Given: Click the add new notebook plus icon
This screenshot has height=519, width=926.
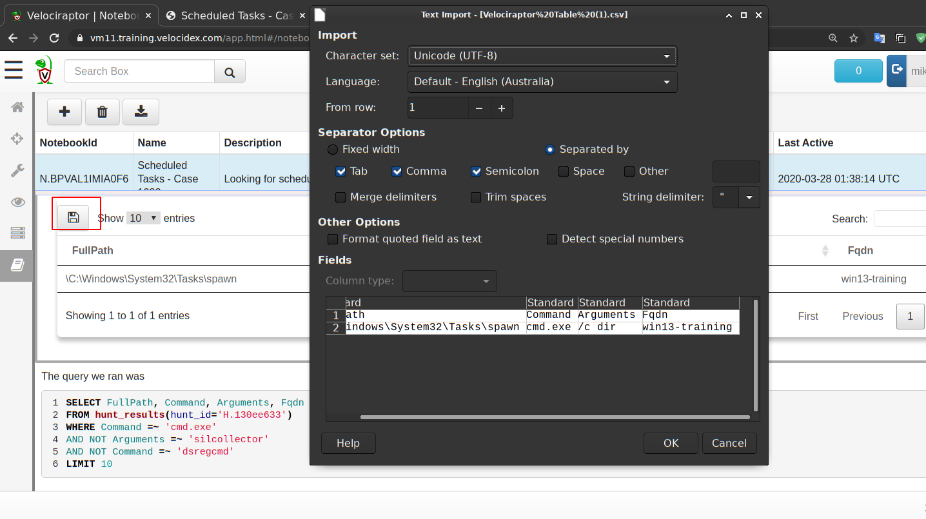Looking at the screenshot, I should [64, 112].
